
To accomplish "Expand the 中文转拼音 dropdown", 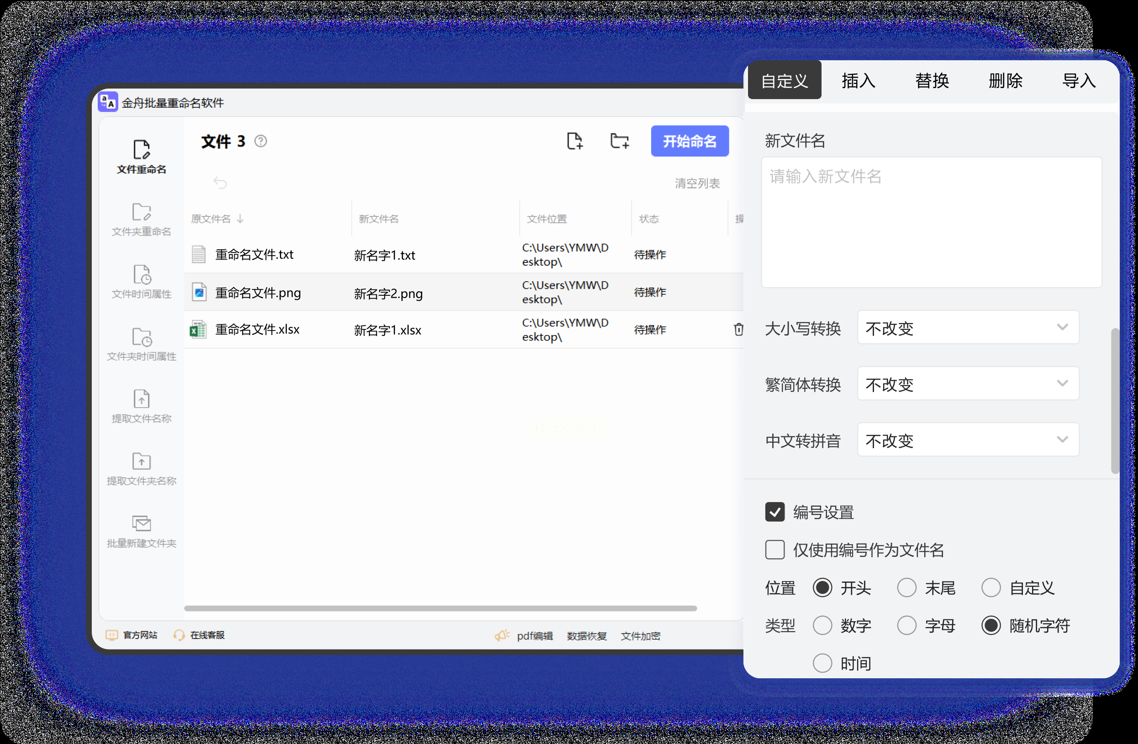I will (x=968, y=440).
